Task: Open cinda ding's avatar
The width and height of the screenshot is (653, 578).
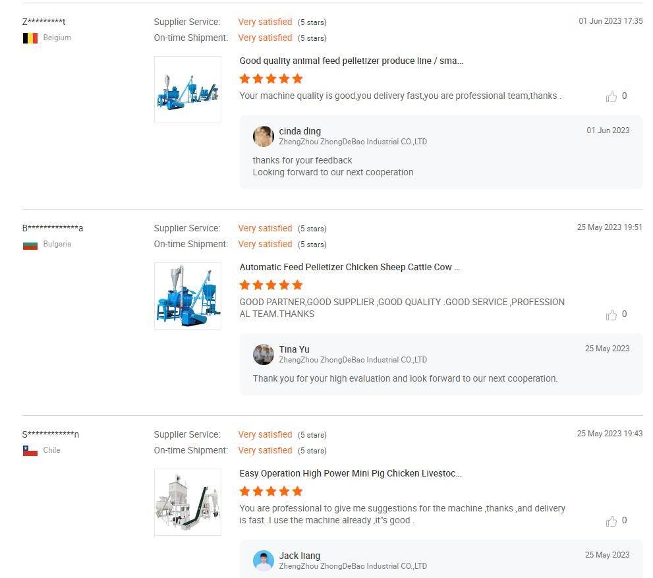Action: tap(264, 136)
